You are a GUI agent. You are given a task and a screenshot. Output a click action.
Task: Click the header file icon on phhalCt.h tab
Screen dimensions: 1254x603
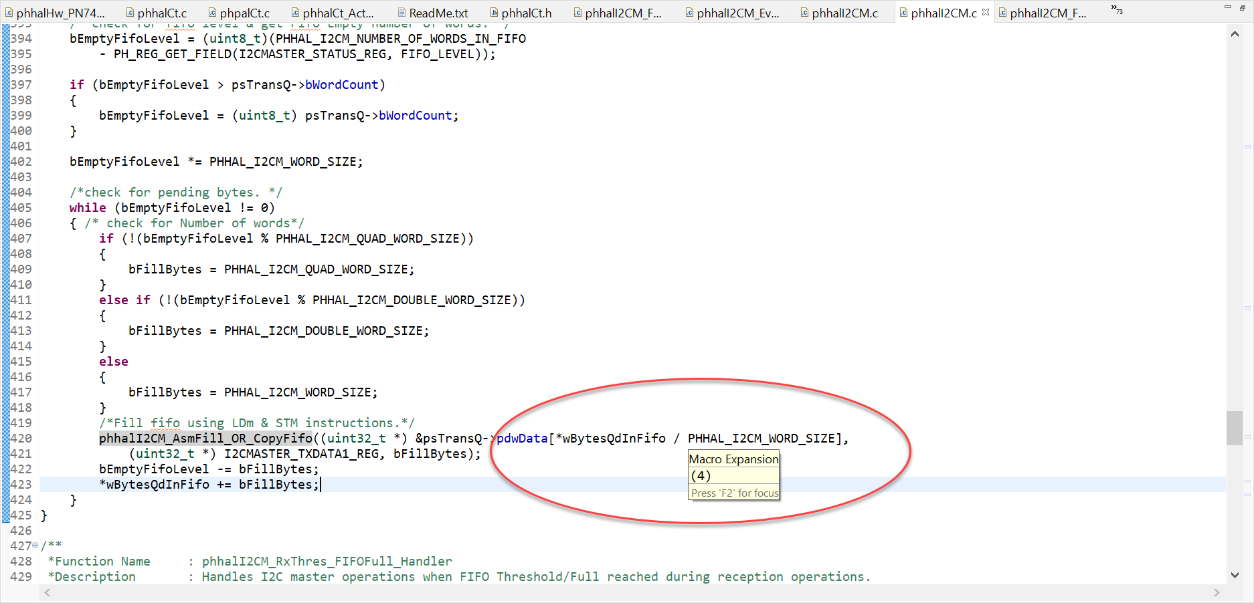click(x=492, y=11)
